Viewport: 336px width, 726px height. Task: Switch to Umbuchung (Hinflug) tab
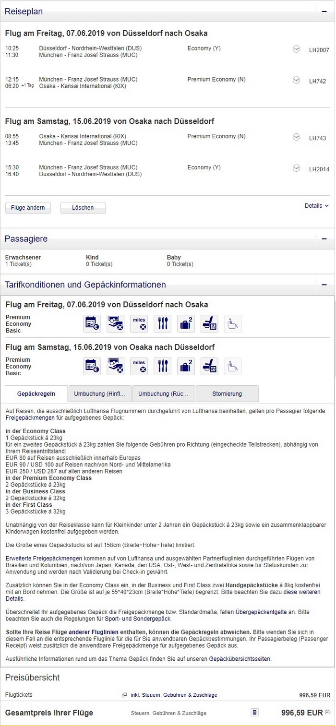coord(100,394)
